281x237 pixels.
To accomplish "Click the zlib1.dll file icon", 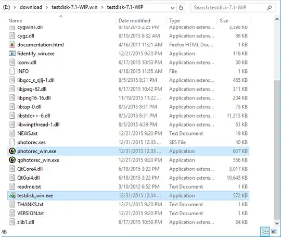I will pos(12,222).
